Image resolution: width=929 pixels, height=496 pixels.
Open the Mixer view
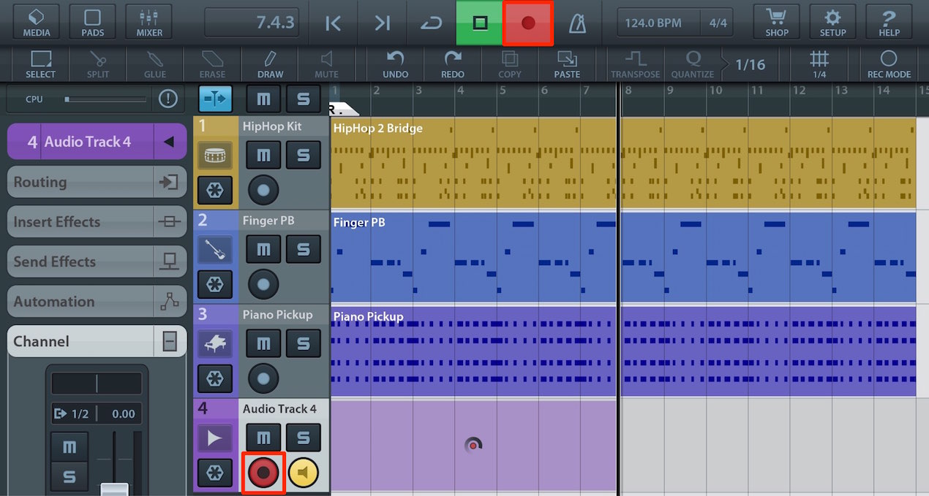click(149, 22)
